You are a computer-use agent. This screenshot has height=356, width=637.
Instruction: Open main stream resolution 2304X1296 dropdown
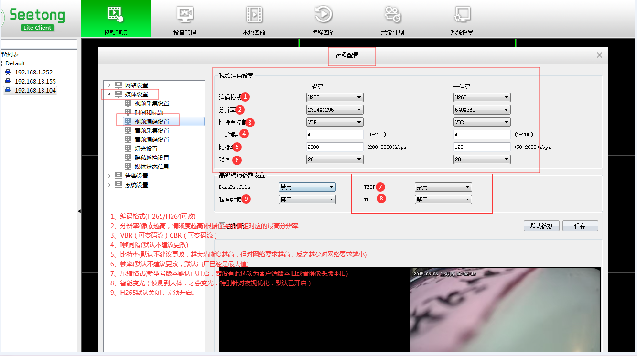coord(335,110)
